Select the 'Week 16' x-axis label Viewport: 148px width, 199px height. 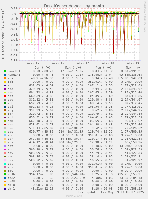[57, 63]
